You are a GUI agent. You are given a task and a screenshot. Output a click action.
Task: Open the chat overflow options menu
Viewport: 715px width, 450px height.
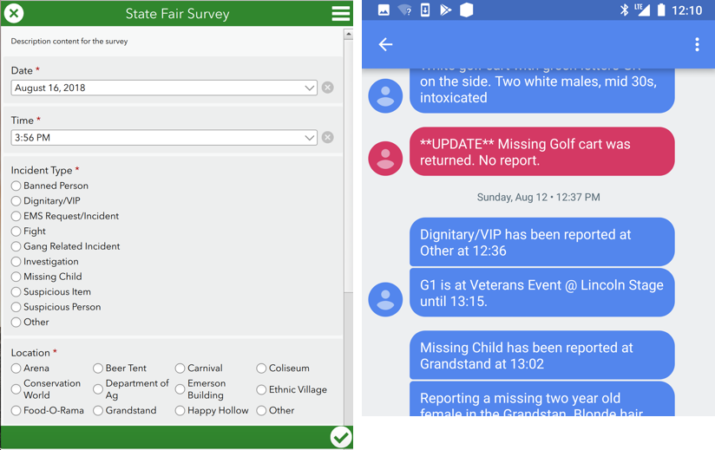tap(697, 44)
